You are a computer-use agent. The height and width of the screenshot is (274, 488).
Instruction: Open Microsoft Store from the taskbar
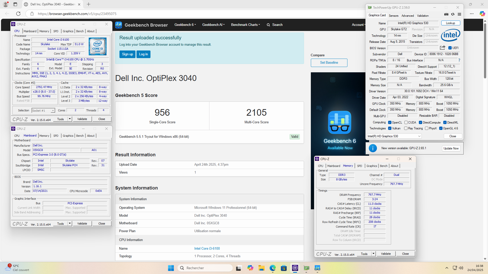pyautogui.click(x=284, y=268)
